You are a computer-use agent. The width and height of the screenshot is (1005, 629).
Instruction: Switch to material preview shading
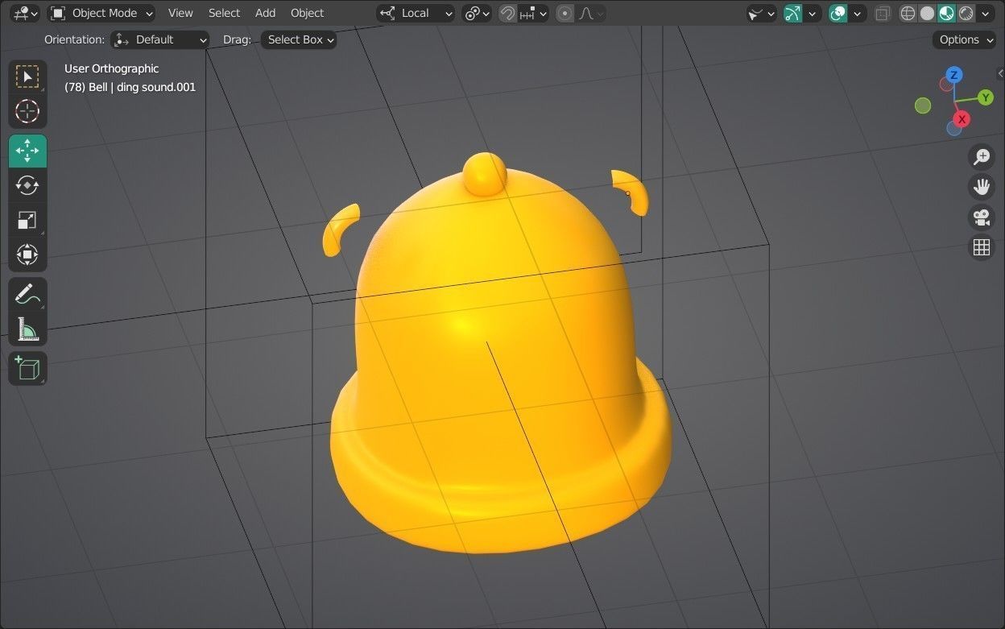947,13
